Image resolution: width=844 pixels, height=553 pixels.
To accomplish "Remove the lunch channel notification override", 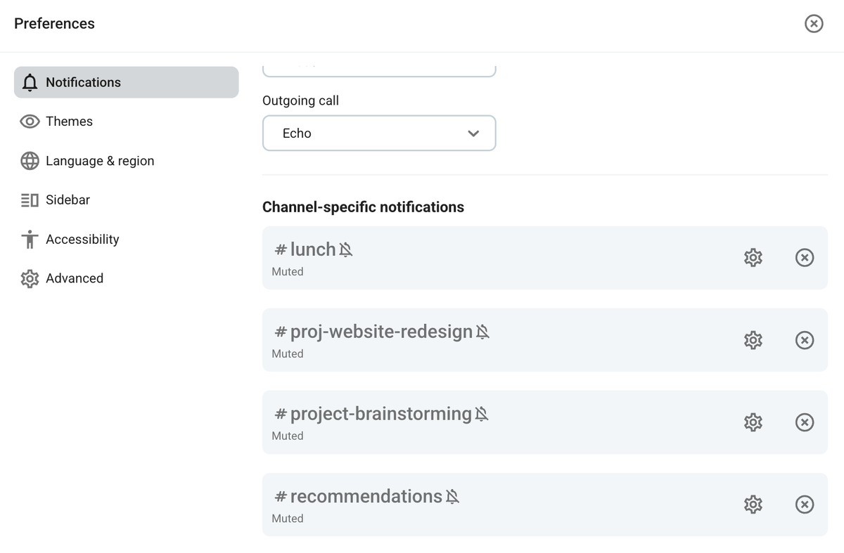I will [x=805, y=257].
